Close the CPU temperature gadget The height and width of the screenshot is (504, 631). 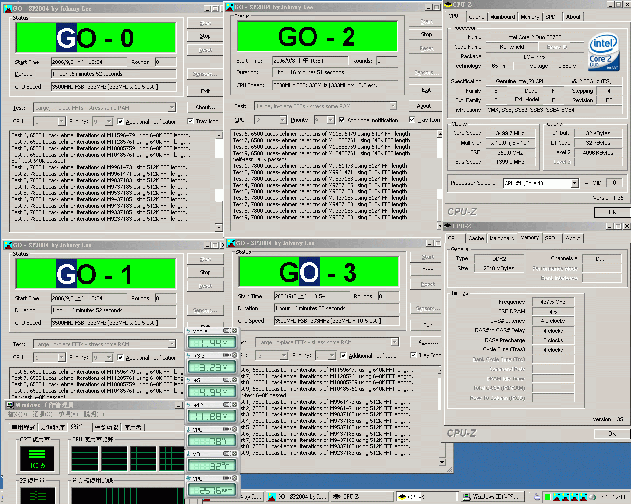pyautogui.click(x=235, y=429)
